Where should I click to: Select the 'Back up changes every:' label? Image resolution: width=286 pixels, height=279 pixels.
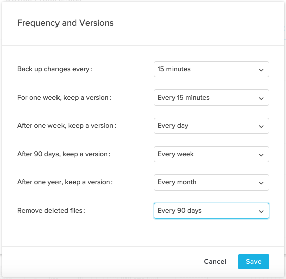coord(54,69)
